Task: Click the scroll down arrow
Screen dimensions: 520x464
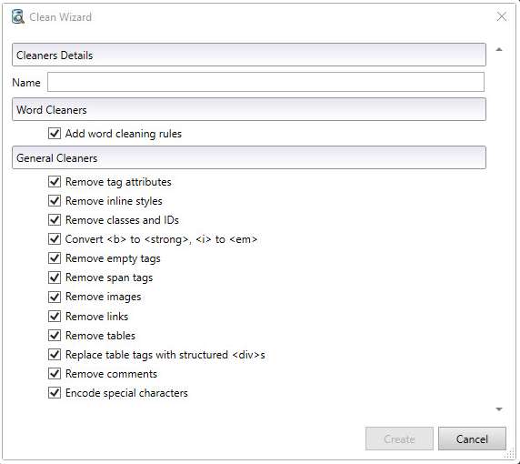Action: [x=499, y=409]
